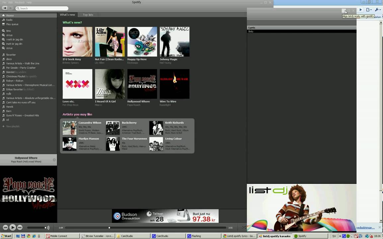The width and height of the screenshot is (383, 239).
Task: Open the 'I Heard Of A Girl' album cover
Action: (x=110, y=84)
